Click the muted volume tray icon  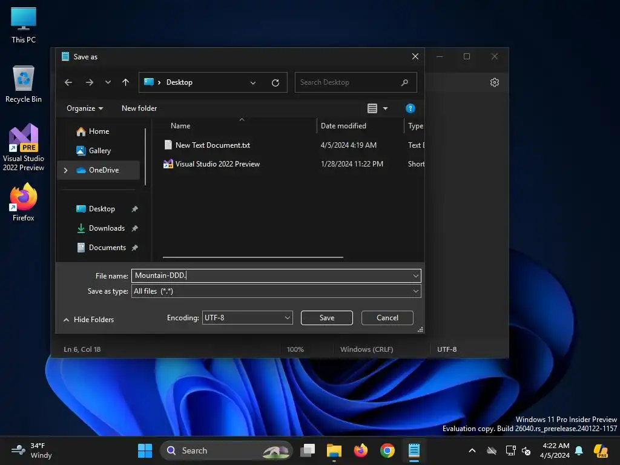[526, 450]
